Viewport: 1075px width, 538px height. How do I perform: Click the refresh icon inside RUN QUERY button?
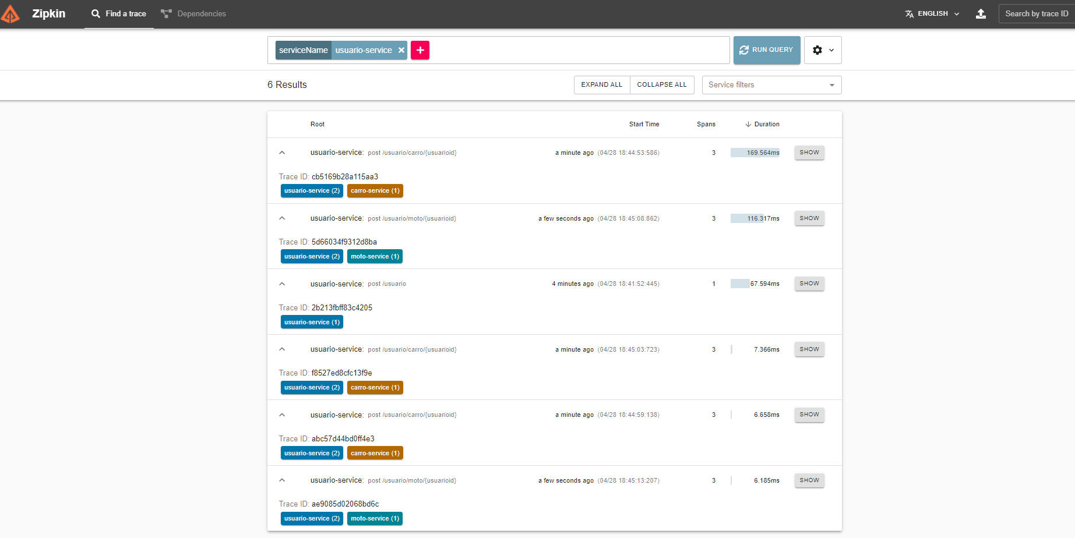coord(744,50)
